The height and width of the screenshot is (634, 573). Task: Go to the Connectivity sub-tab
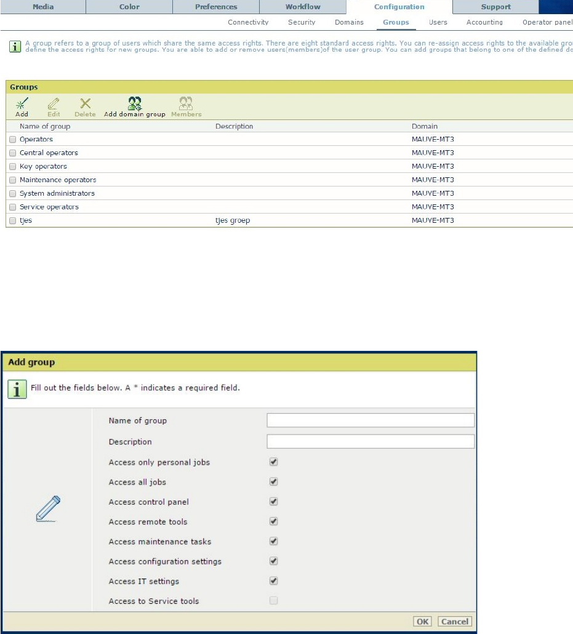point(248,22)
